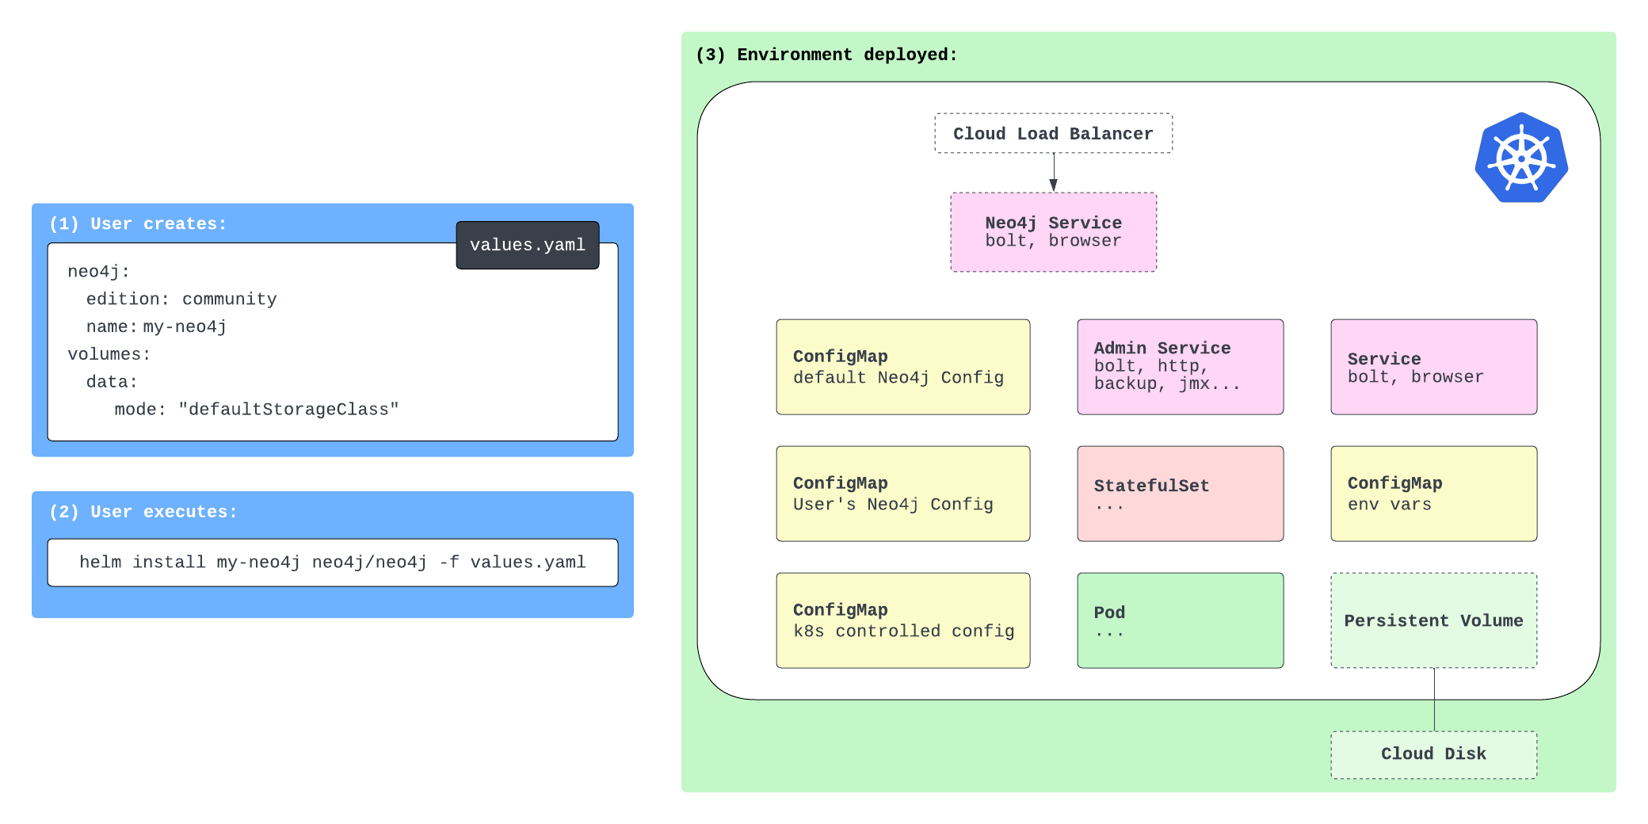Select the pink Service bolt, browser box
The width and height of the screenshot is (1648, 824).
(x=1433, y=367)
